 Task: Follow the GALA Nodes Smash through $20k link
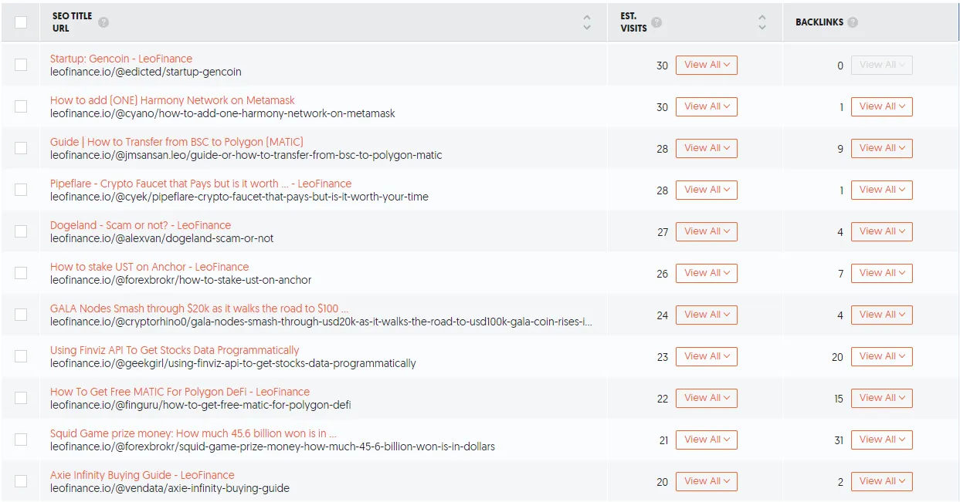(x=199, y=308)
